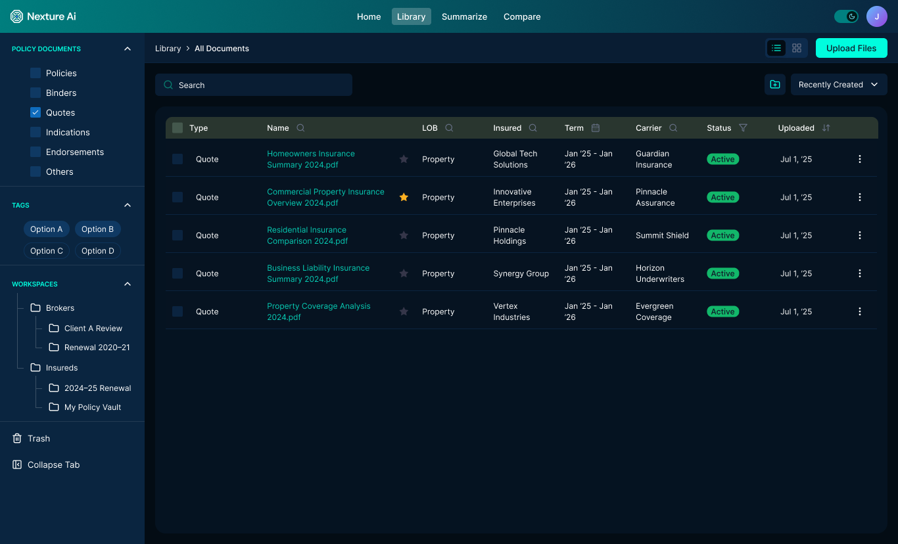
Task: Toggle the dark mode switch
Action: point(846,16)
